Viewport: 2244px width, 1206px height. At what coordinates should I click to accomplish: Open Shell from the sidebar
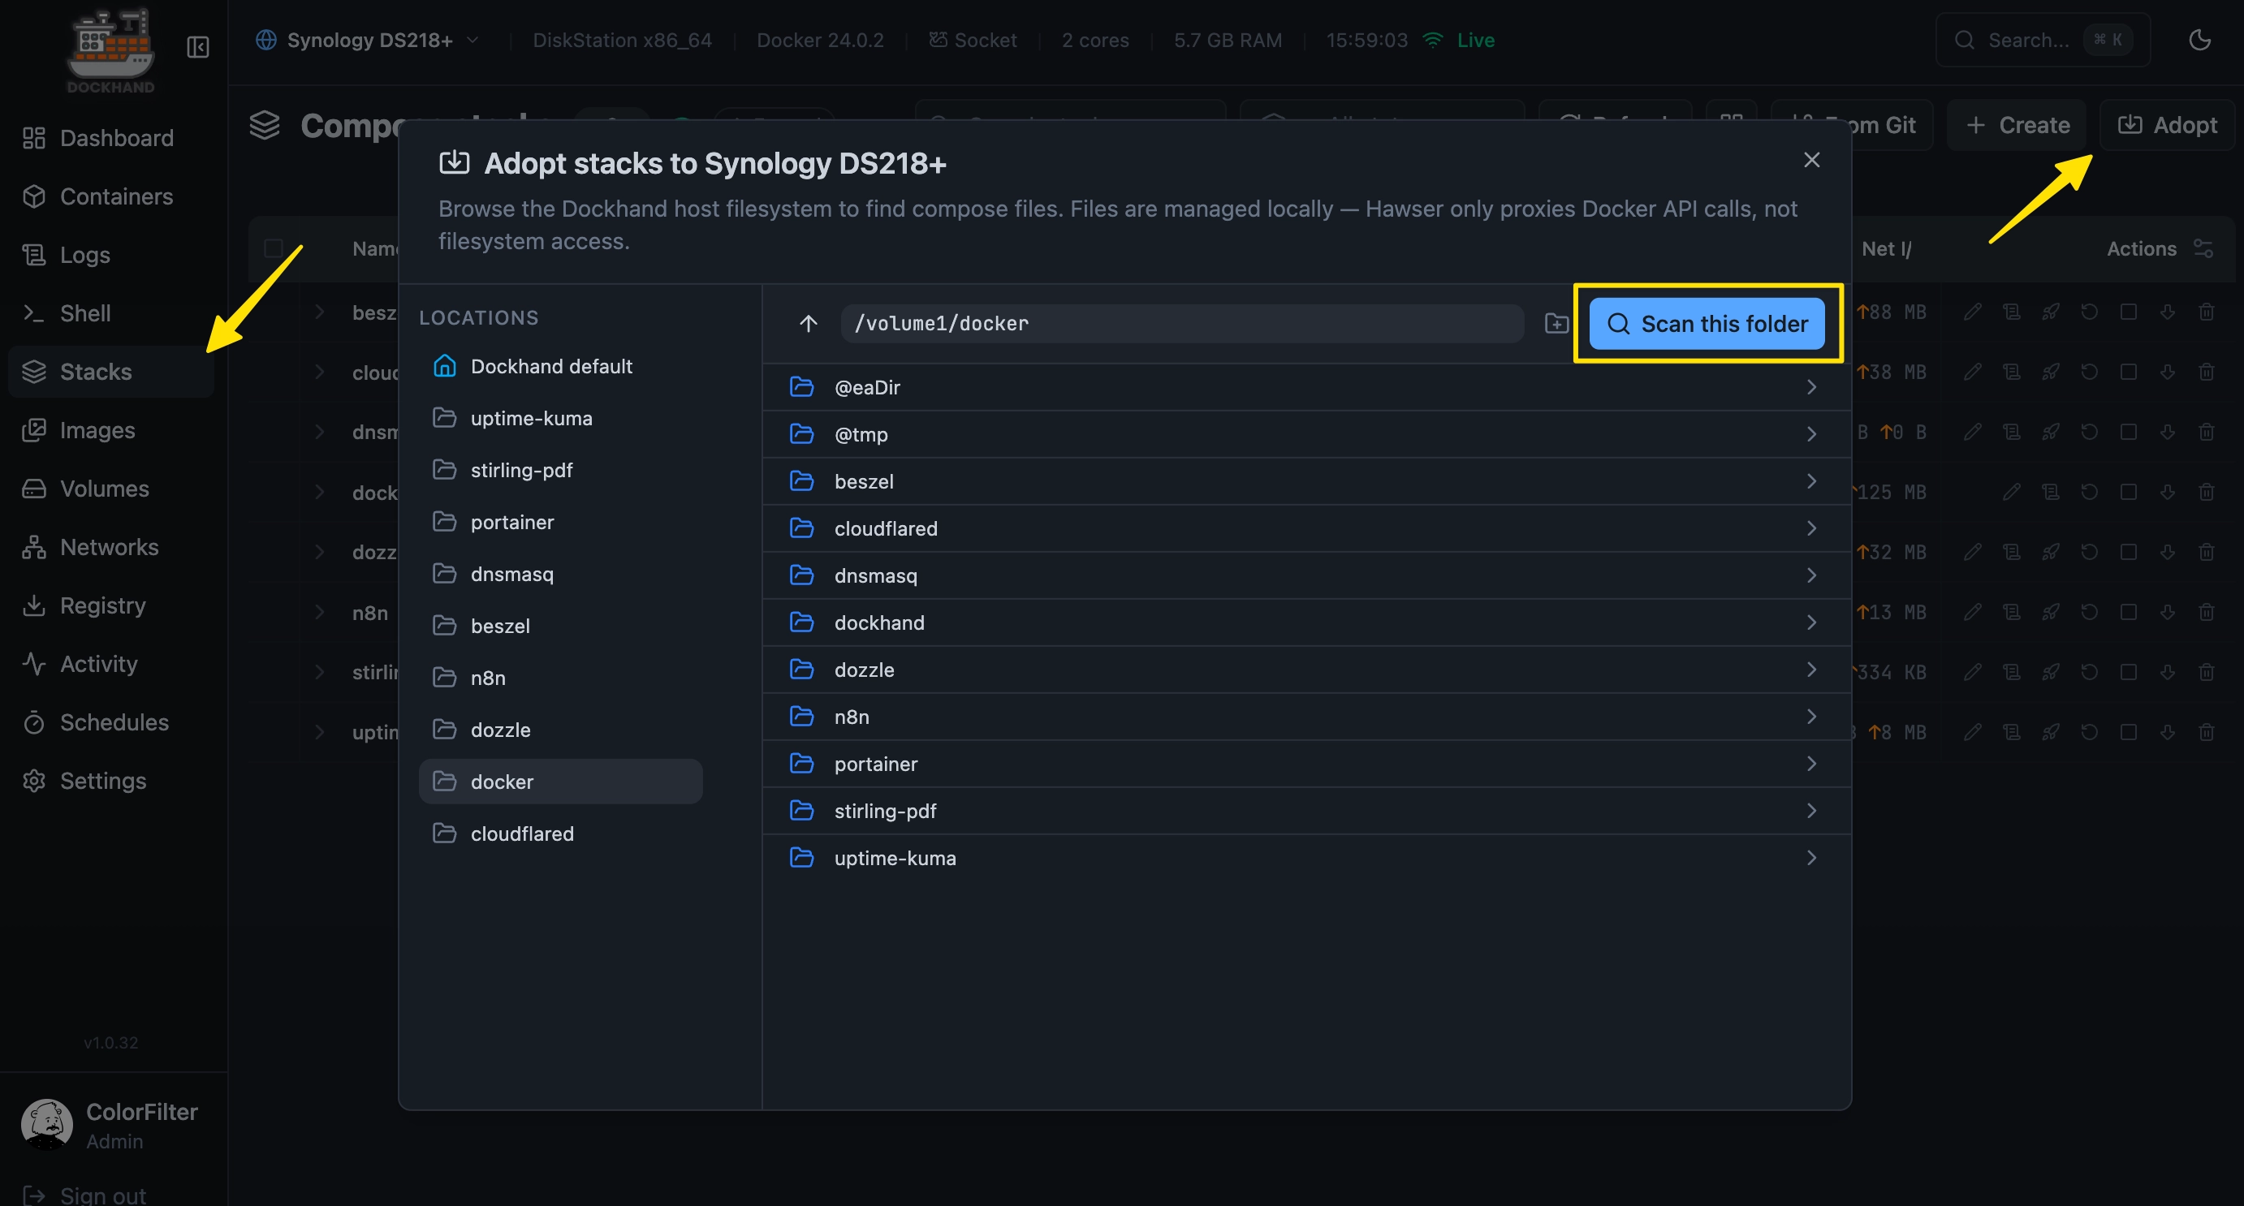tap(111, 313)
